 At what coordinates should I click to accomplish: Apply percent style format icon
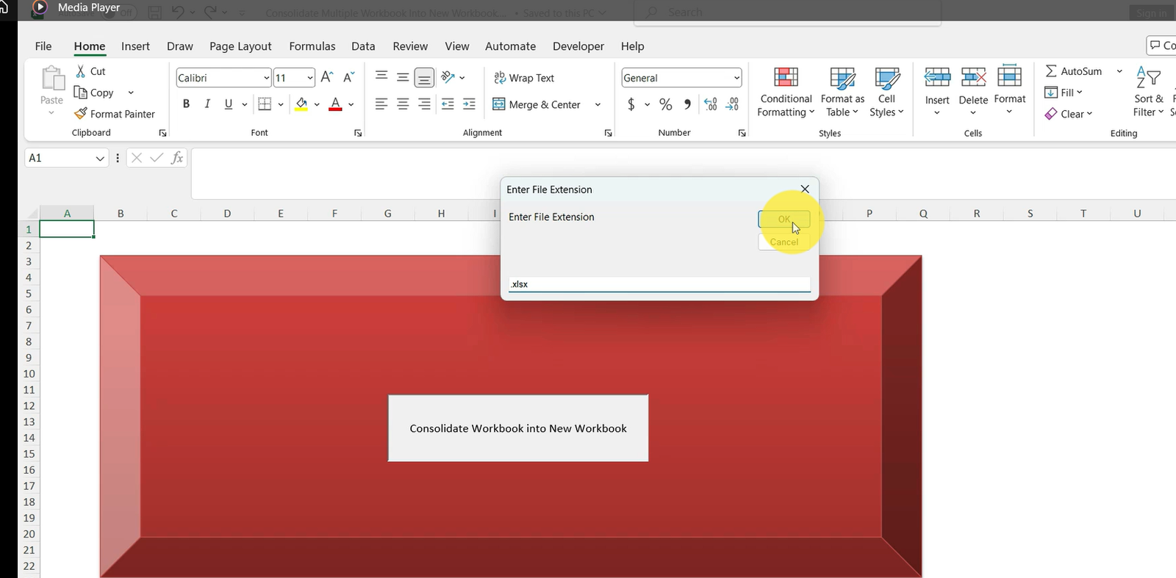[x=665, y=104]
